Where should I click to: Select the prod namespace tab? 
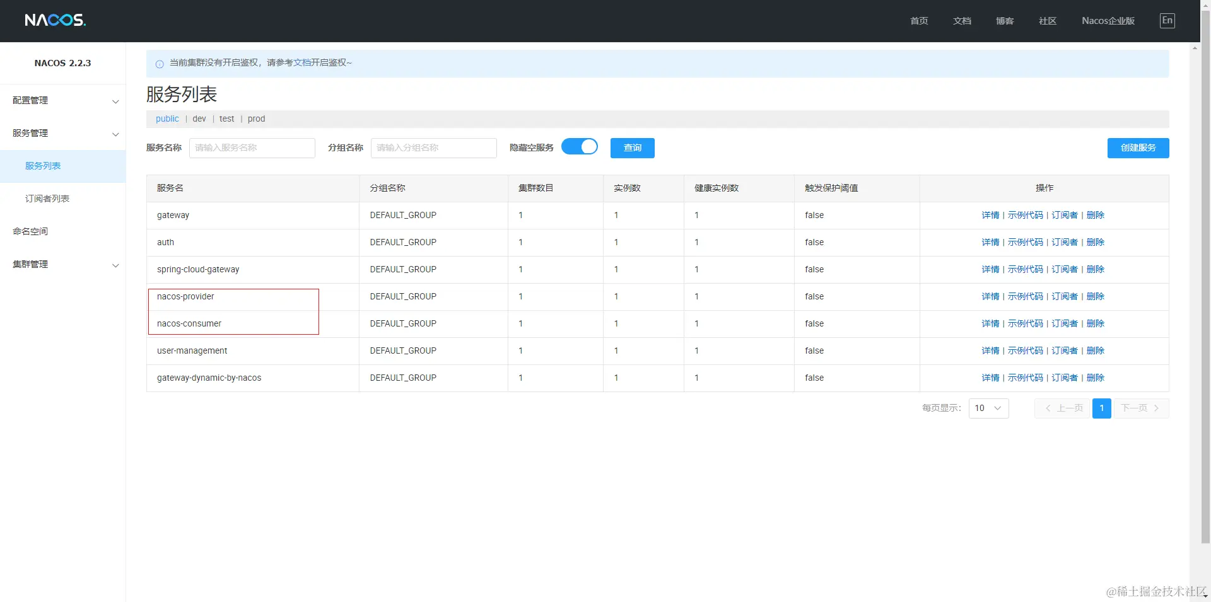coord(256,119)
